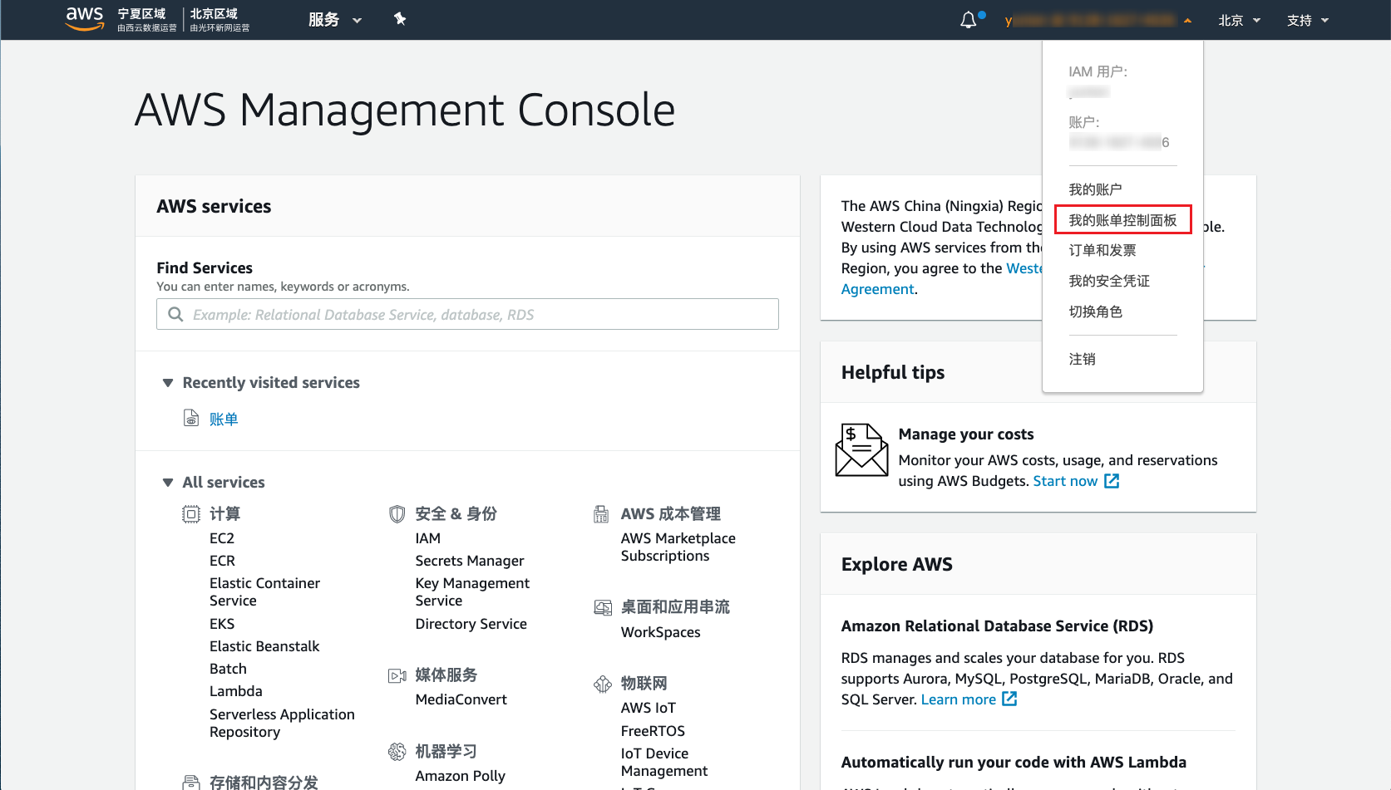Click the pin shortcut icon in navbar
Viewport: 1391px width, 790px height.
[400, 19]
